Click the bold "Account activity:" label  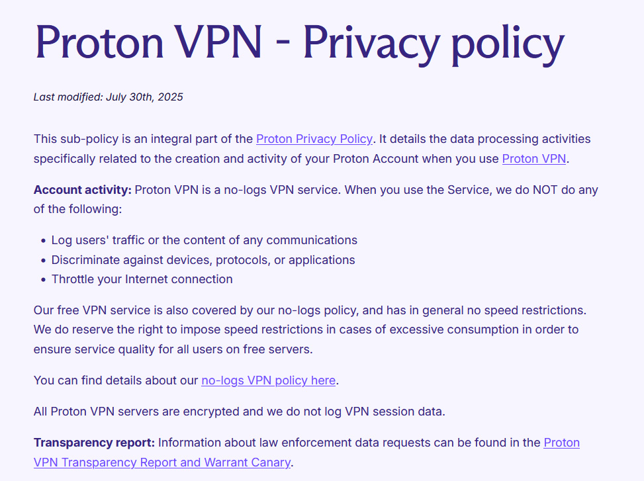point(83,190)
